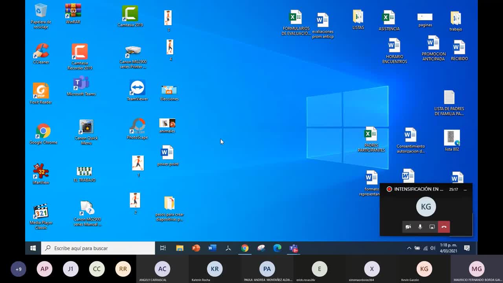The width and height of the screenshot is (503, 283).
Task: Mute microphone in Teams call mini window
Action: coord(420,227)
